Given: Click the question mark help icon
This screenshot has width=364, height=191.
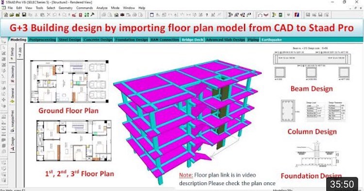Looking at the screenshot, I should pos(207,15).
